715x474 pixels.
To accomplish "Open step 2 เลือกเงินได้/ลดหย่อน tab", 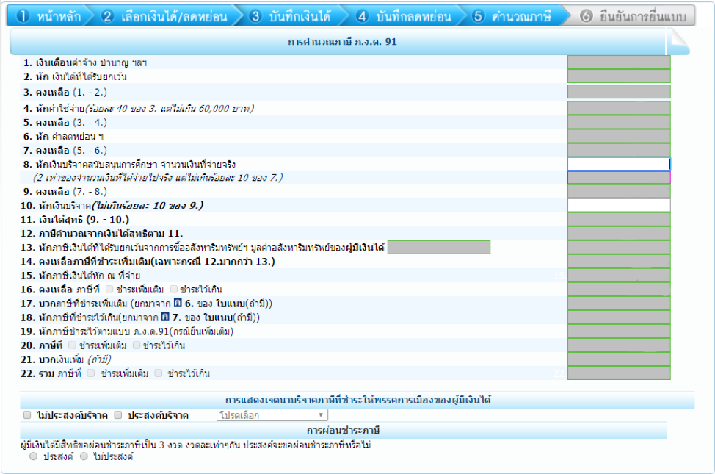I will point(164,16).
